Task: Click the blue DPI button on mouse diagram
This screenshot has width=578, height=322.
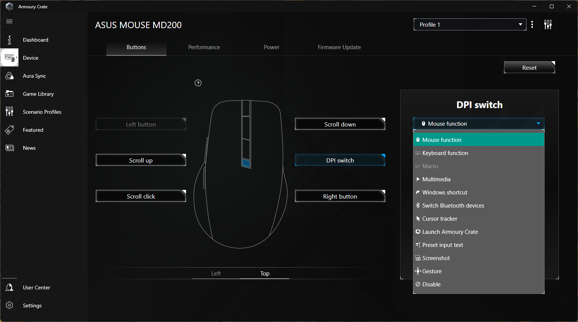Action: pos(246,163)
